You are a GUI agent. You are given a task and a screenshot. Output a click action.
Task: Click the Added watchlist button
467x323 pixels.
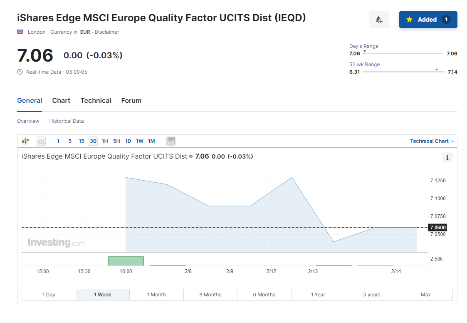(428, 20)
